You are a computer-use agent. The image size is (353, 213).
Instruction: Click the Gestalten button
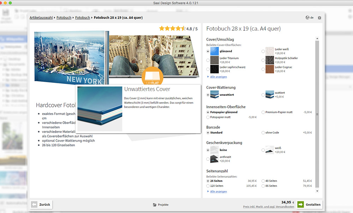tap(310, 205)
